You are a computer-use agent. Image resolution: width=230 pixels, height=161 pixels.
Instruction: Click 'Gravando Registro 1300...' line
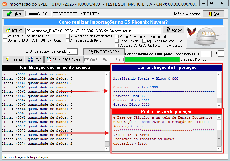(138, 87)
